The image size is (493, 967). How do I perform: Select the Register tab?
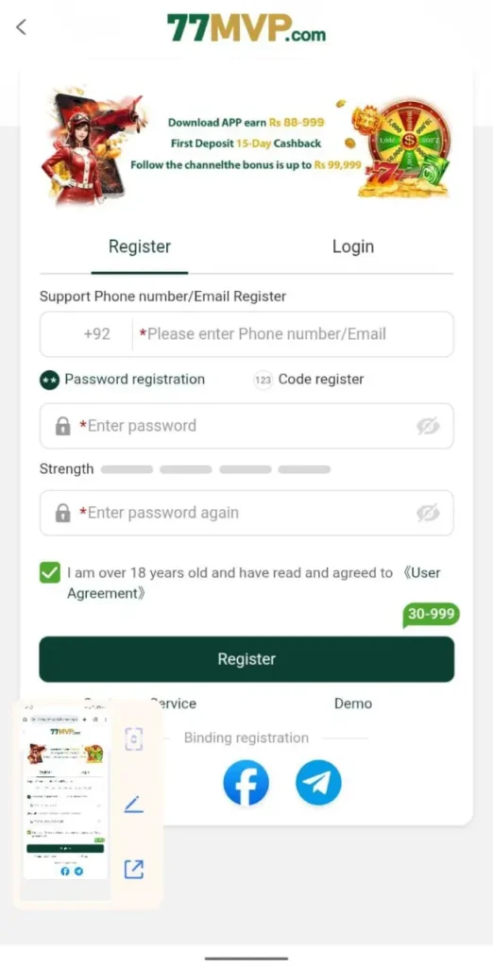(x=140, y=246)
